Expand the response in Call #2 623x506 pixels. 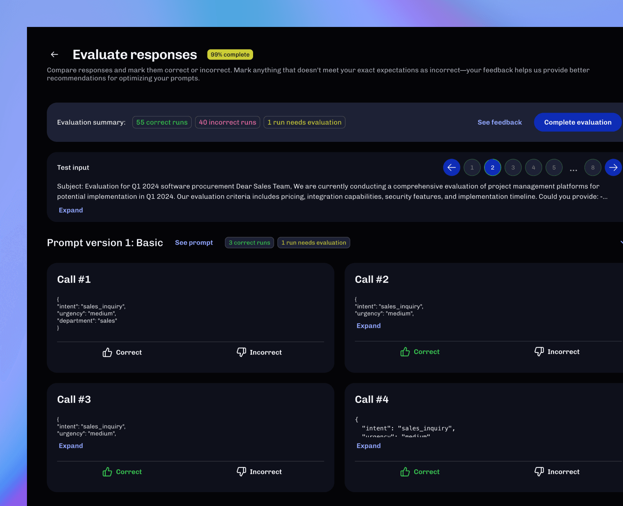pyautogui.click(x=368, y=326)
